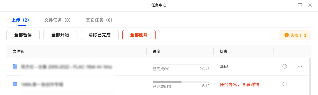Screen dimensions: 318x95
Task: Click the red 全部删除 button
Action: tap(139, 35)
